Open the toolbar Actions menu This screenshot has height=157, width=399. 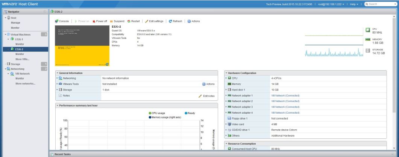pos(194,21)
